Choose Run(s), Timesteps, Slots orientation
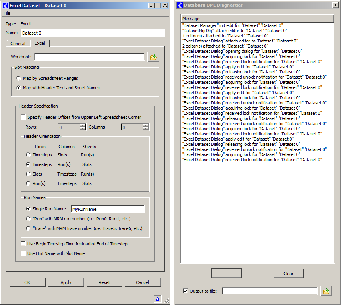The image size is (341, 305). (28, 183)
